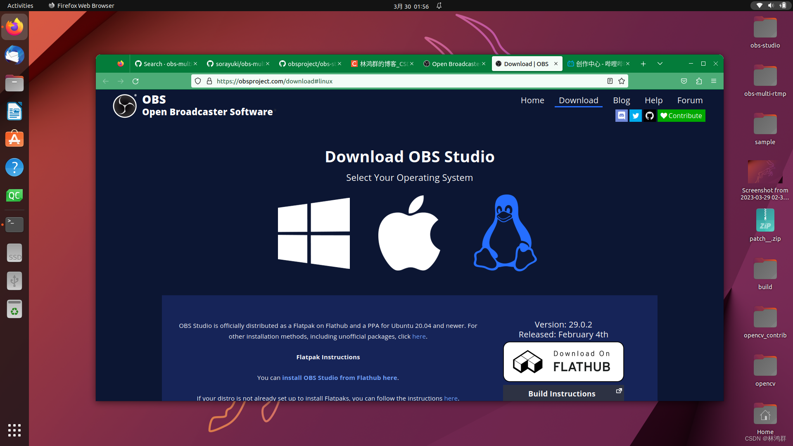Reload the current page
793x446 pixels.
pyautogui.click(x=135, y=81)
